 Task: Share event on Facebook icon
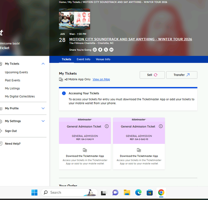pyautogui.click(x=100, y=49)
